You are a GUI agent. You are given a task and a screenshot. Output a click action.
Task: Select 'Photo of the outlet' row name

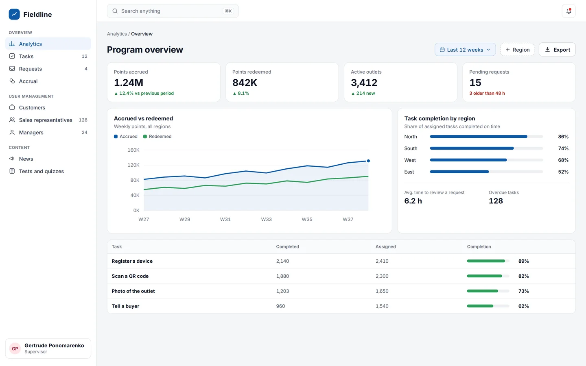coord(133,291)
